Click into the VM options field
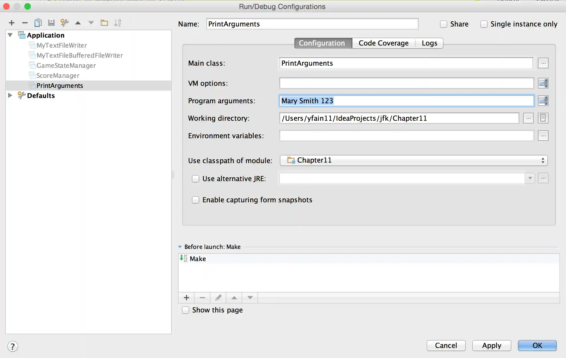The width and height of the screenshot is (566, 358). coord(406,83)
